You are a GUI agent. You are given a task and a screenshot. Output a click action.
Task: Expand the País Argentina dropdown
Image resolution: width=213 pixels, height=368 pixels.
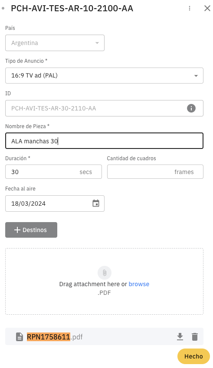coord(55,43)
